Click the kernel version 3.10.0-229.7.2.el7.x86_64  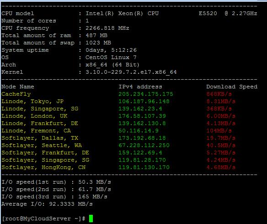pyautogui.click(x=131, y=72)
